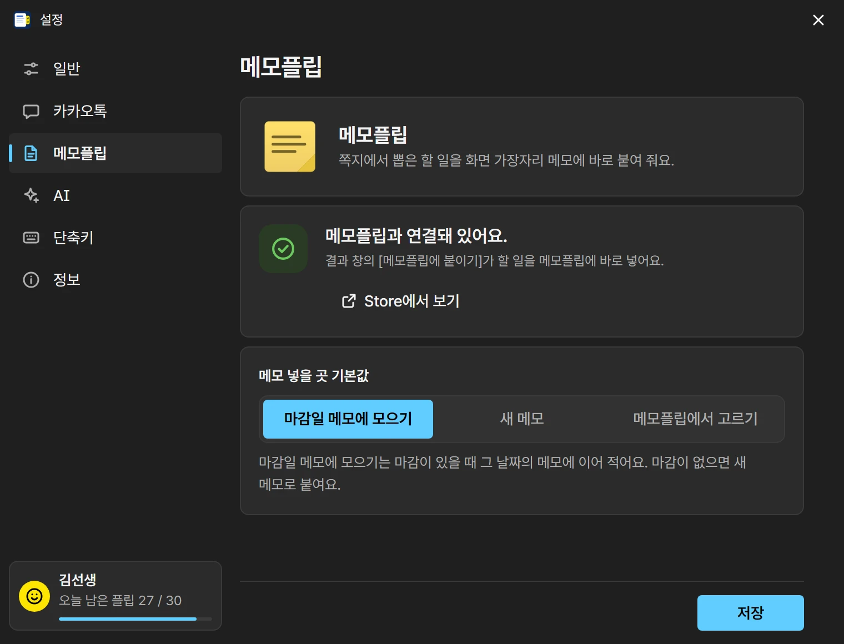Click the 카카오톡 chat bubble icon
Screen dimensions: 844x644
click(31, 112)
